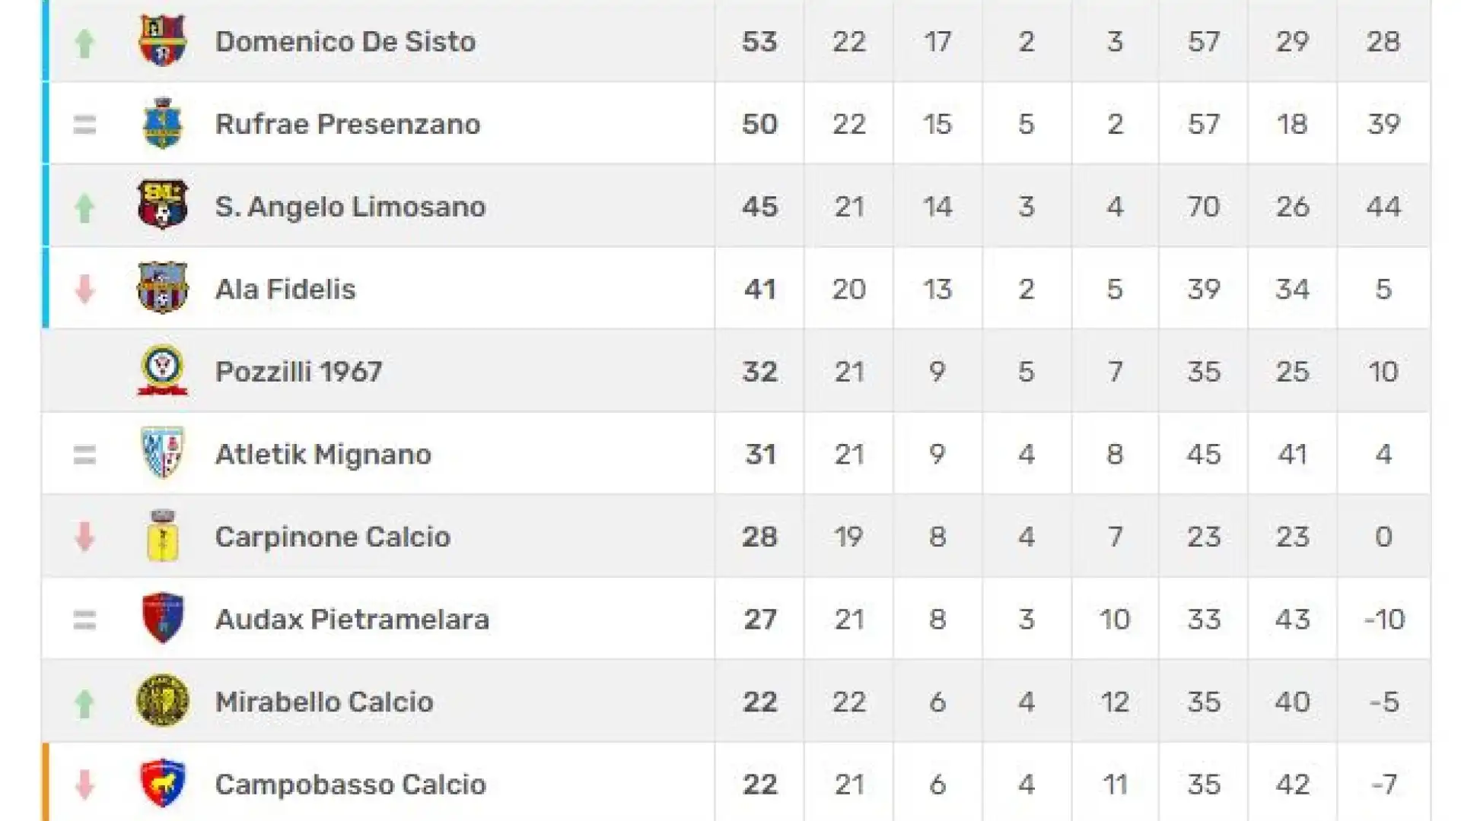Click the Pozzilli 1967 team crest
The width and height of the screenshot is (1461, 821).
162,371
